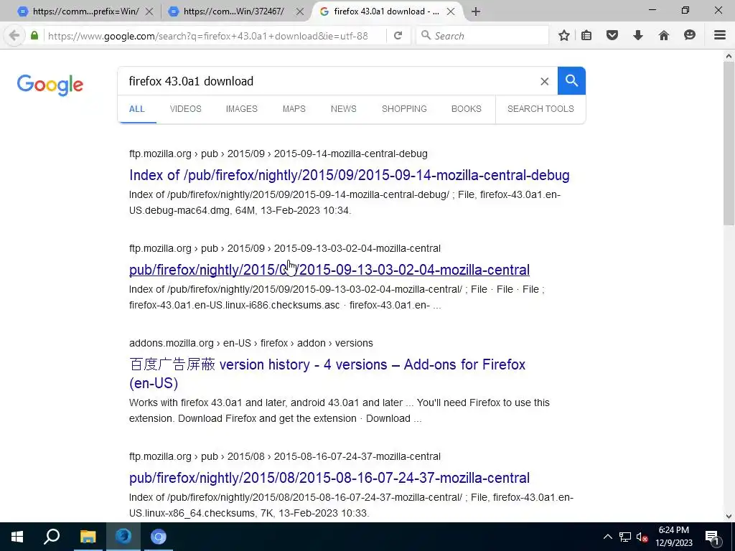The width and height of the screenshot is (735, 551).
Task: Select the ALL search results tab
Action: [x=137, y=109]
